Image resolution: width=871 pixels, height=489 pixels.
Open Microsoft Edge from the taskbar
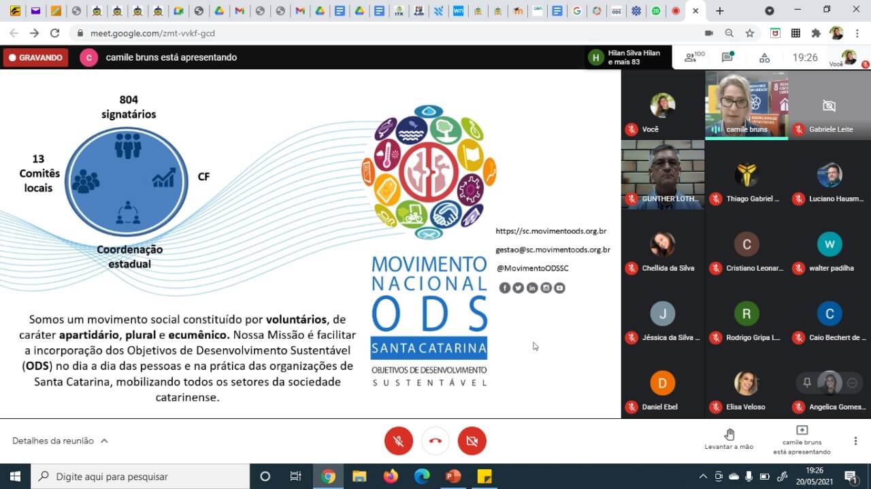[422, 476]
